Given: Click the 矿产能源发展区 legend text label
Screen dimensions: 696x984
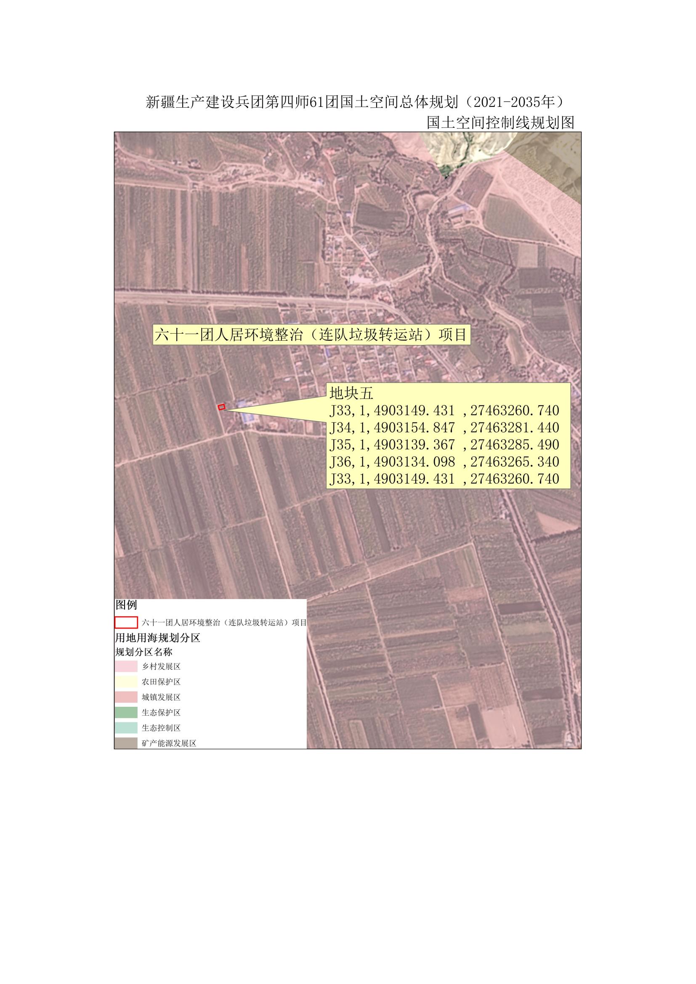Looking at the screenshot, I should 169,743.
